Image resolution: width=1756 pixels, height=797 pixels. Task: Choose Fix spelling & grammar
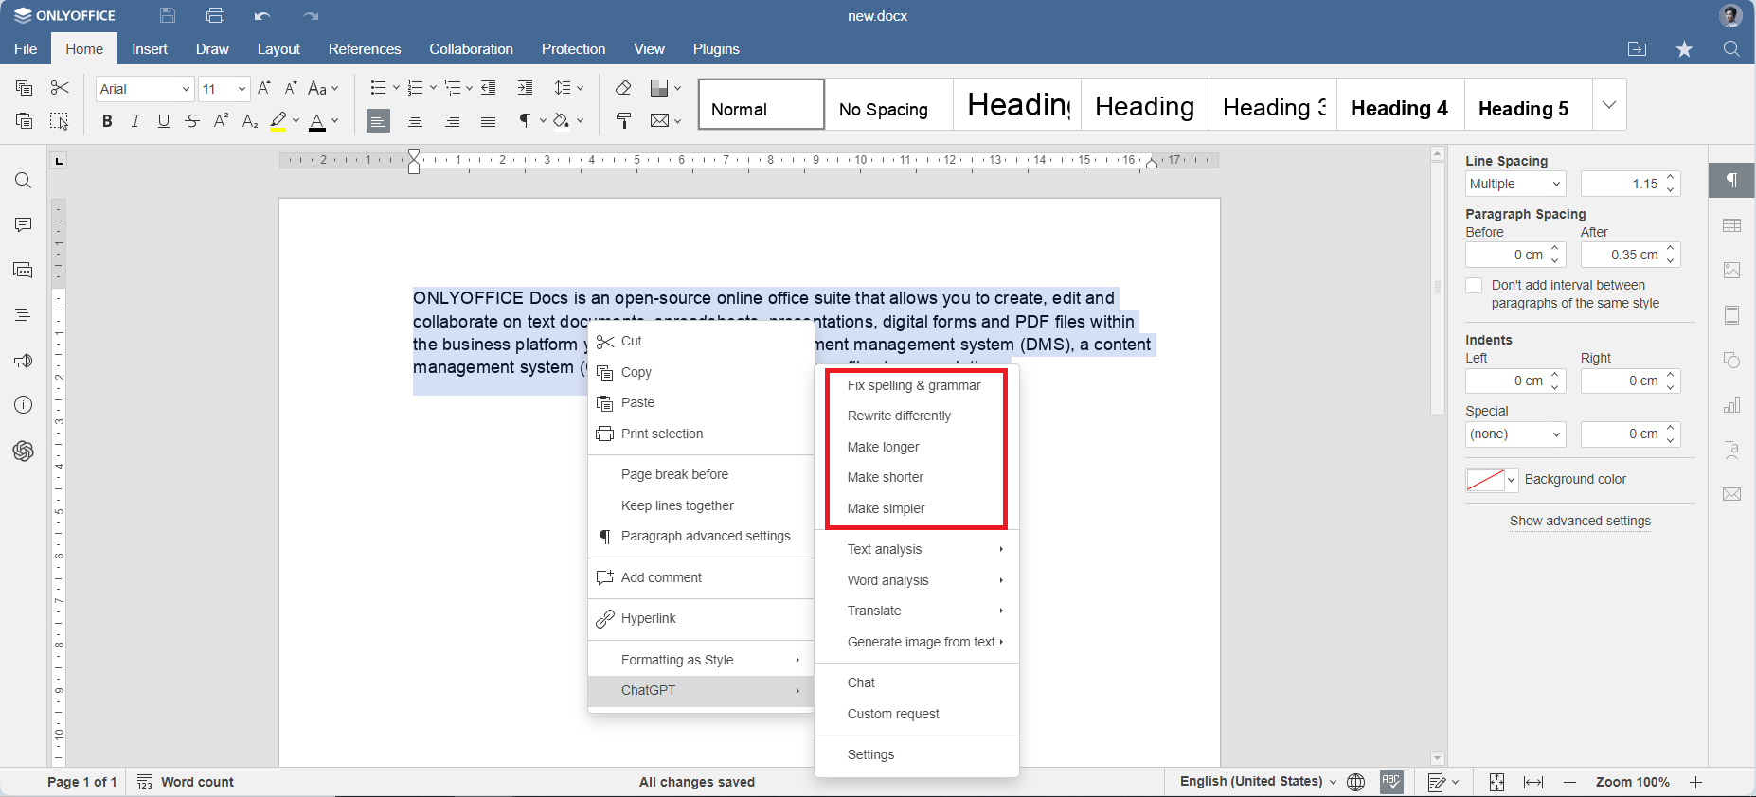pyautogui.click(x=914, y=385)
